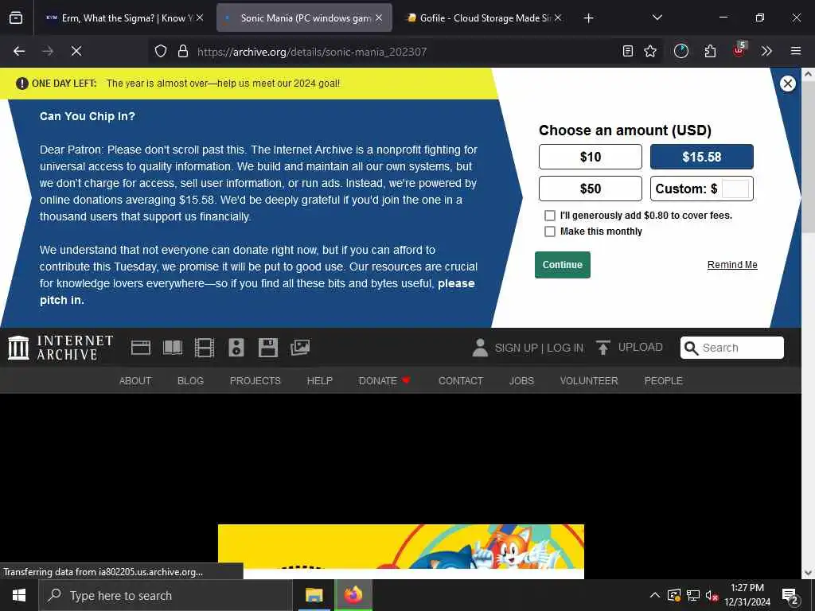Screen dimensions: 815x611
Task: Open Firefox View tab list icon
Action: tap(16, 18)
